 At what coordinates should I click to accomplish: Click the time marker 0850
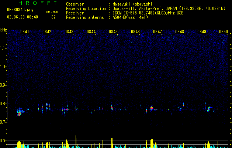coord(224,32)
